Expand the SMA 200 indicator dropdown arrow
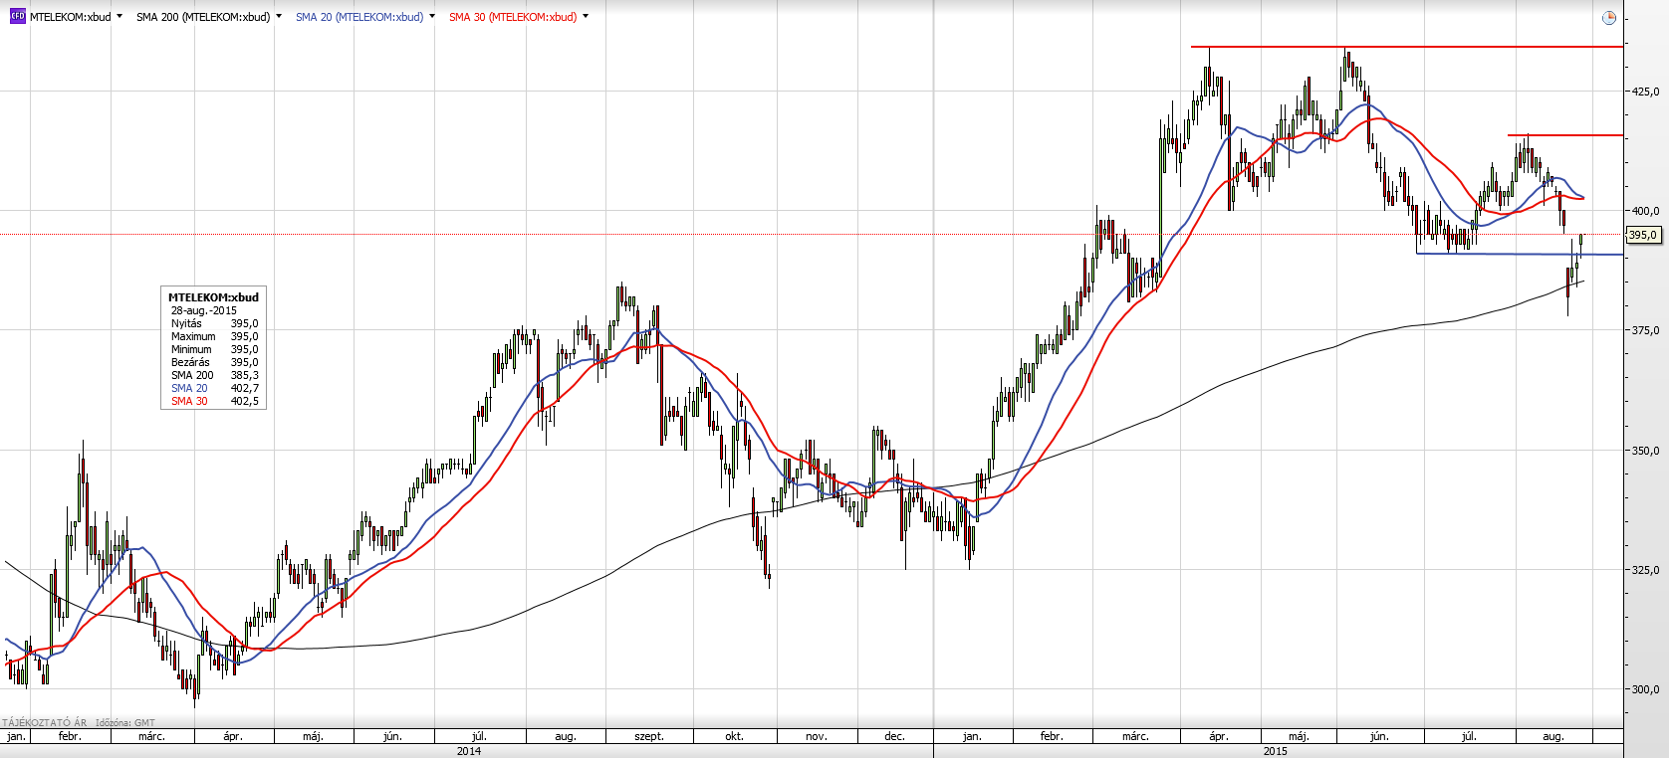This screenshot has width=1669, height=758. 279,17
